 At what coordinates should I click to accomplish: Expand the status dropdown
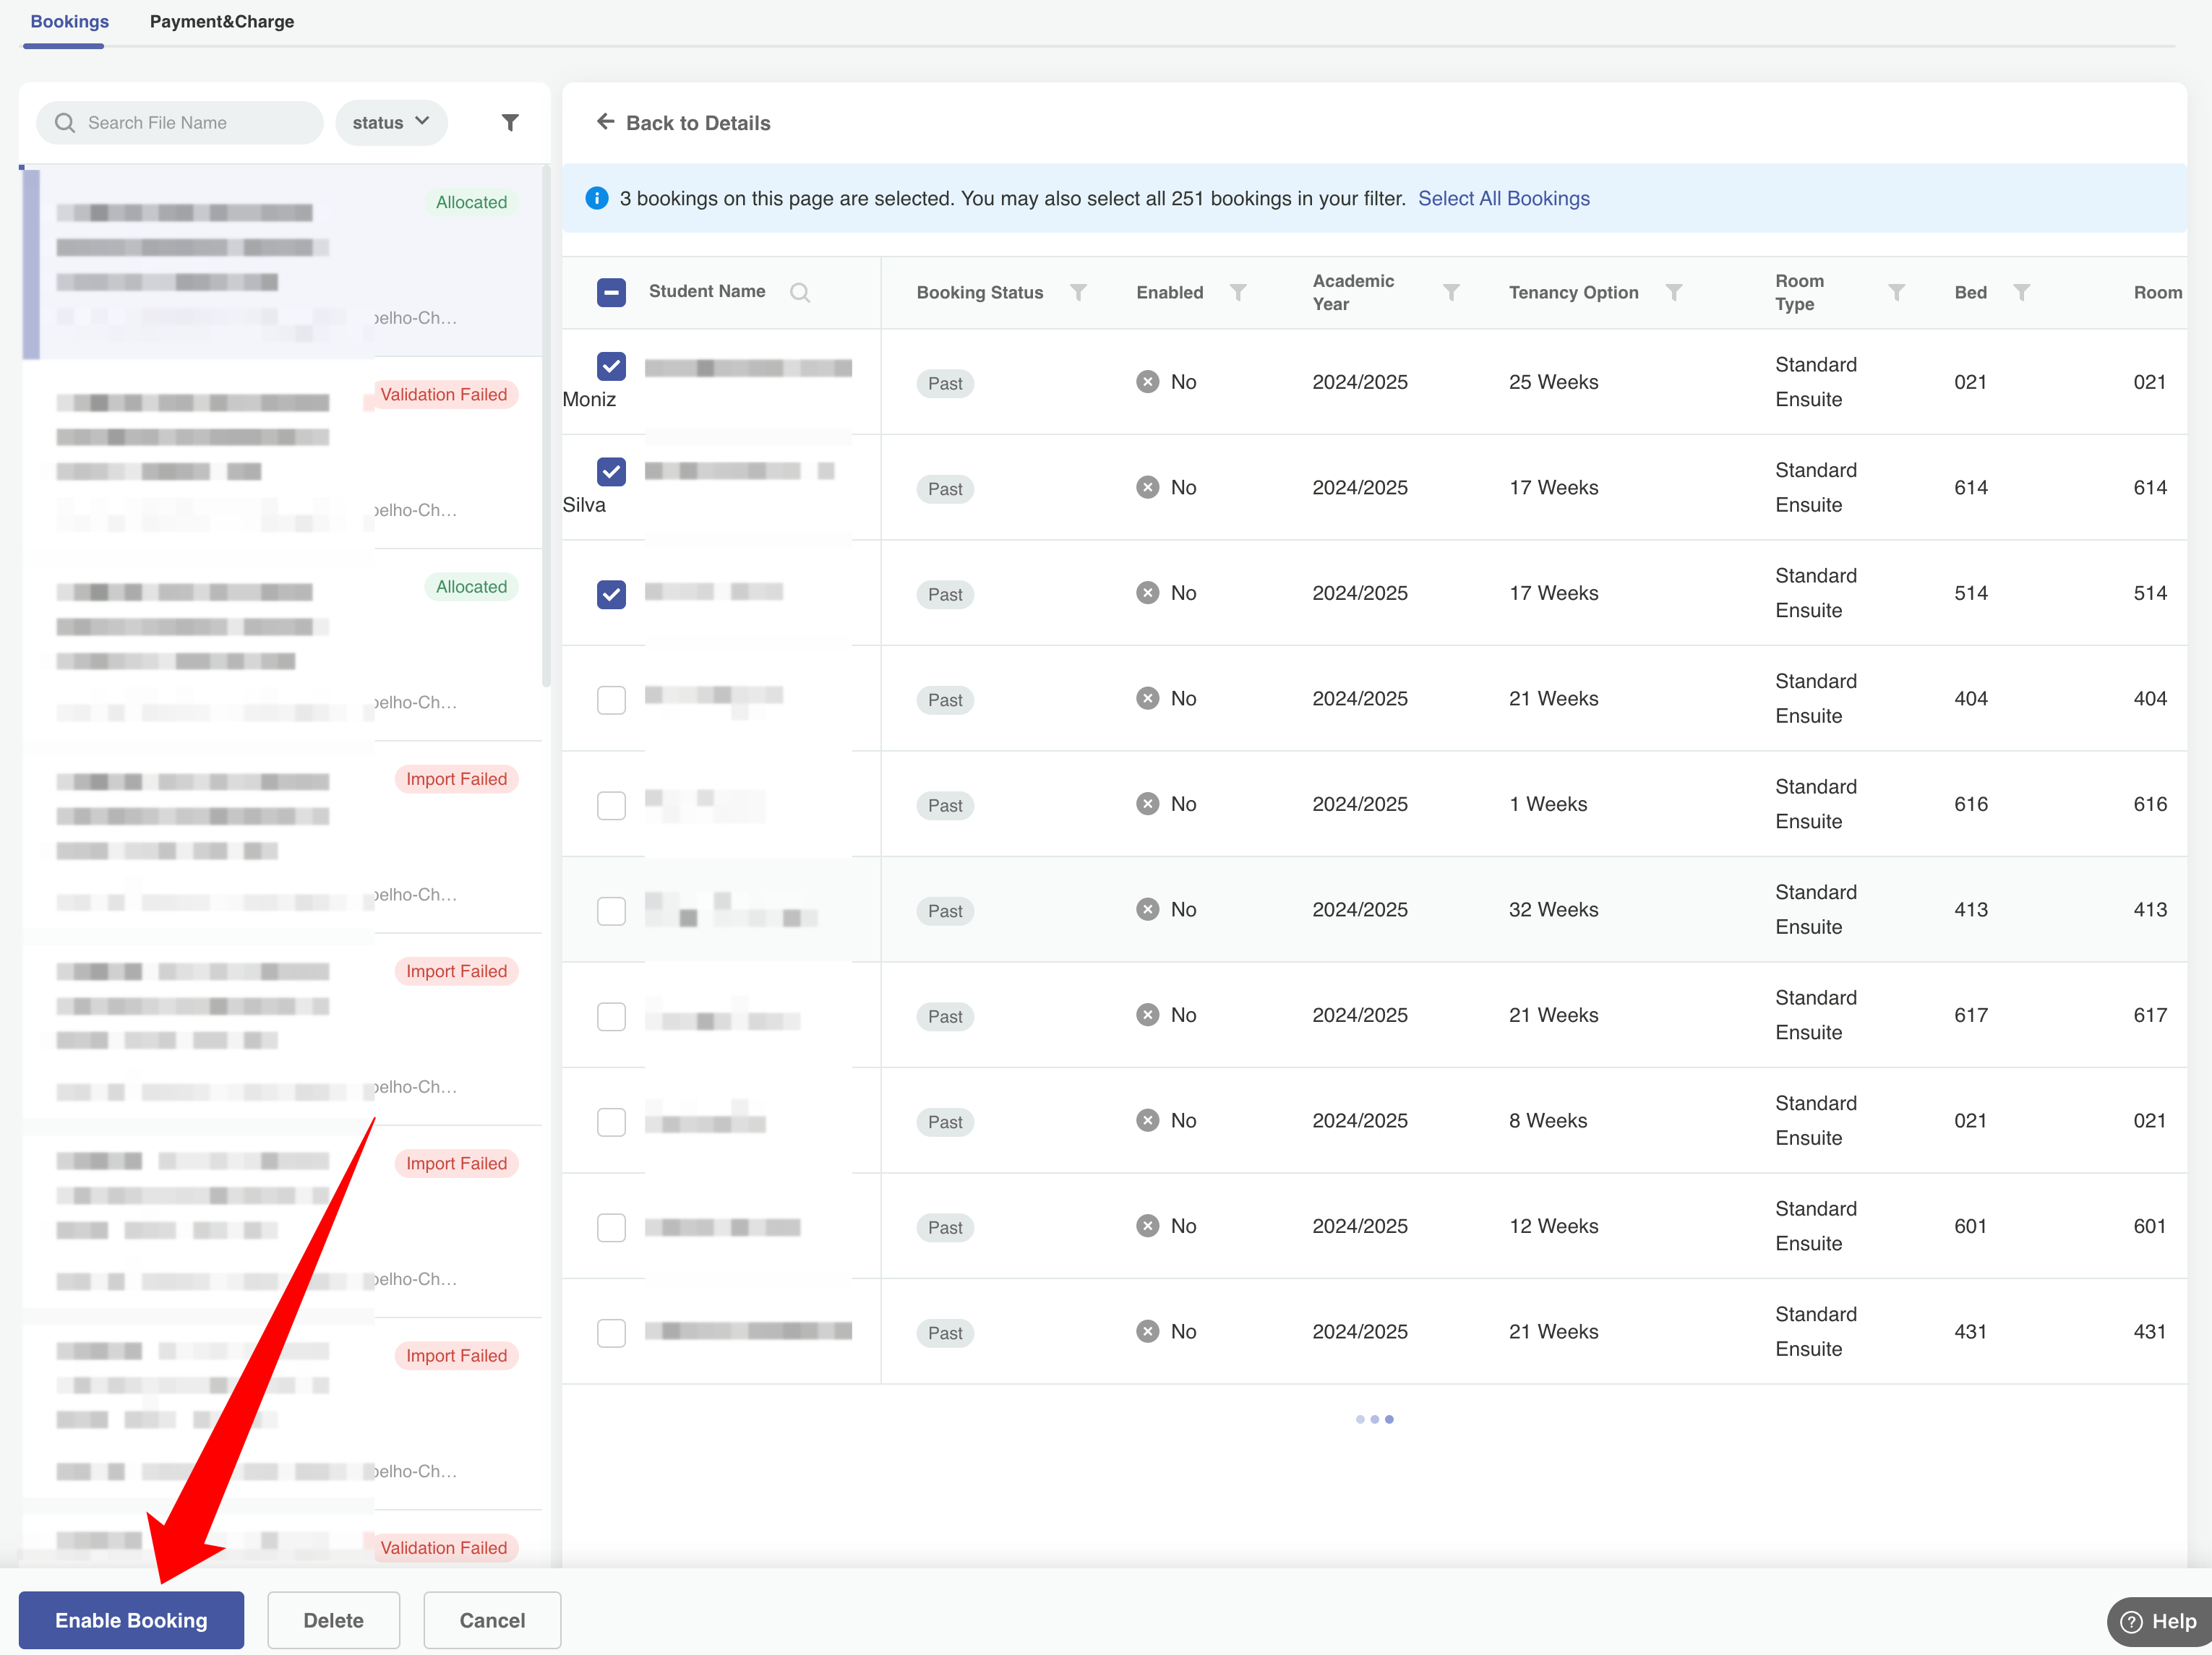point(391,122)
